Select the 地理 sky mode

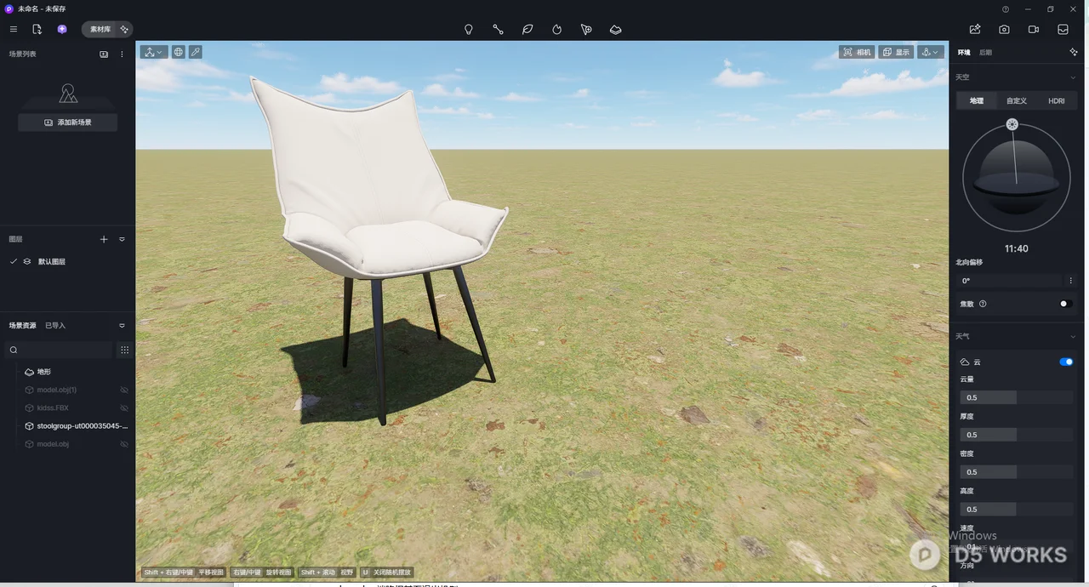[977, 100]
